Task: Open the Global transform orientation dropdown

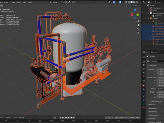Action: pyautogui.click(x=55, y=2)
